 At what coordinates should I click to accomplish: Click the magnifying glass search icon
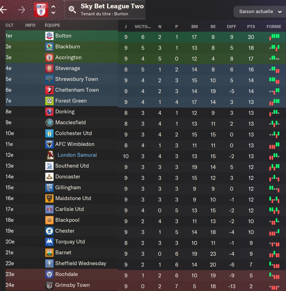tap(72, 10)
